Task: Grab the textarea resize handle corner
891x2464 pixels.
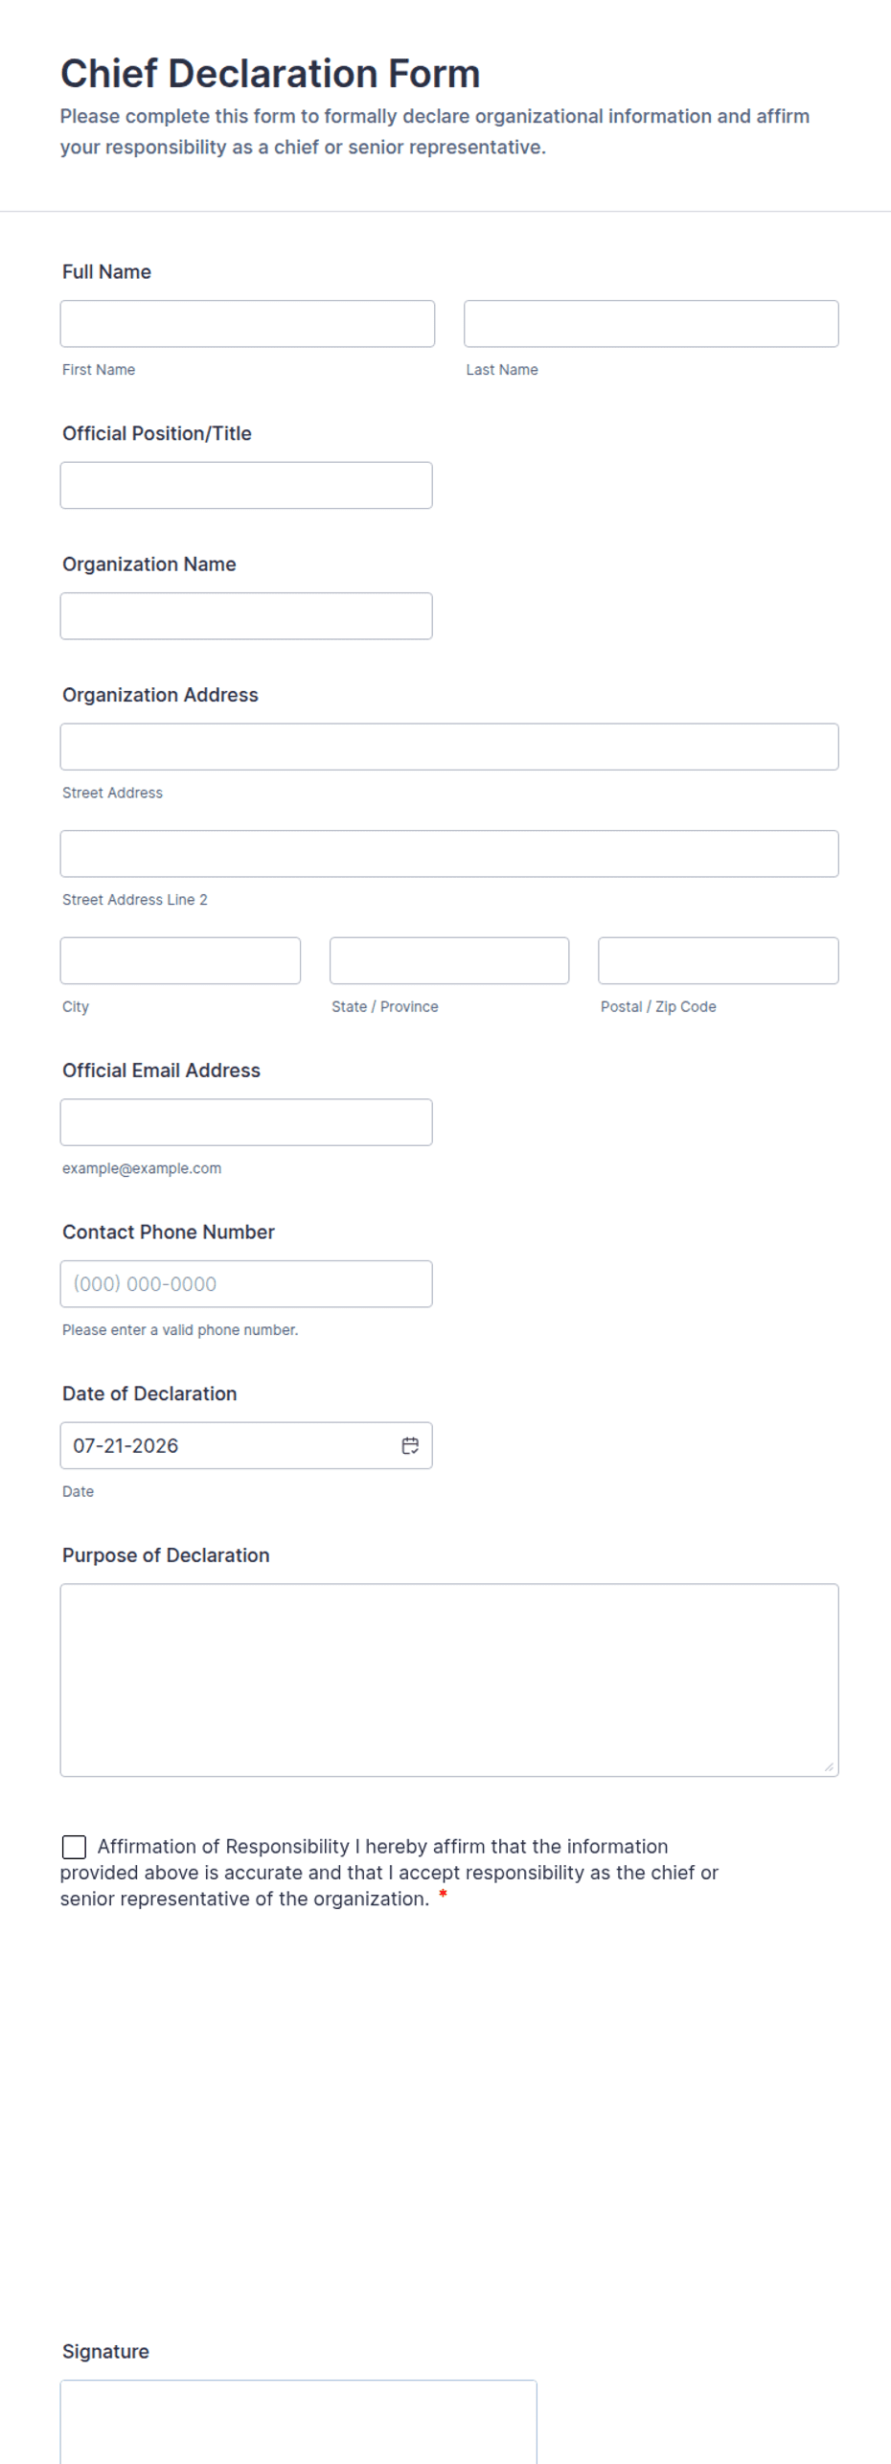Action: [829, 1766]
